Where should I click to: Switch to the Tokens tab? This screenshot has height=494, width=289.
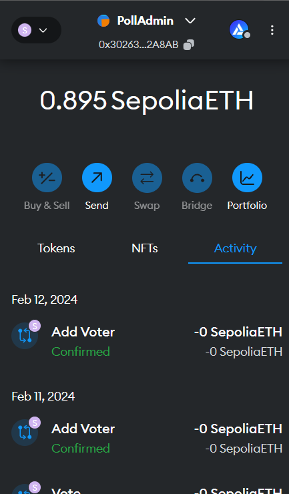tap(57, 248)
